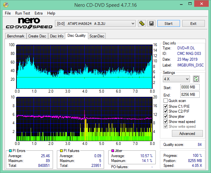Click the Exit button
Screen dimensions: 211x173
click(x=193, y=24)
